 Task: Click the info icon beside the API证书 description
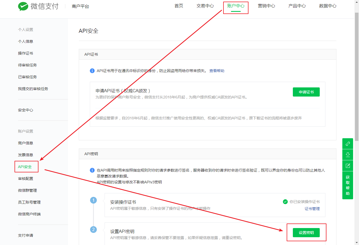tap(92, 71)
